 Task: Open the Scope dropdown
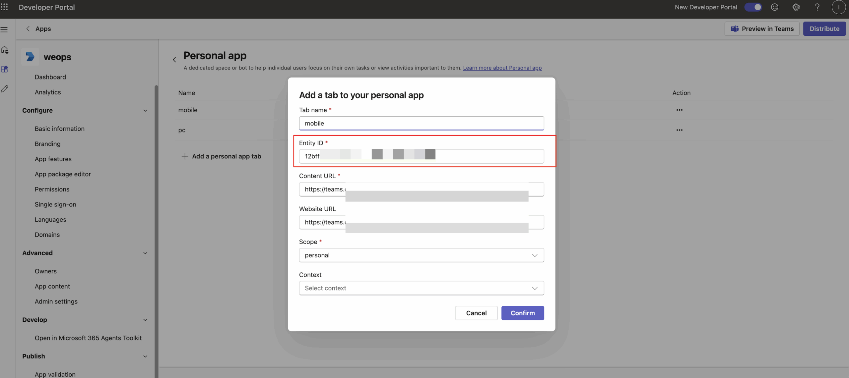pos(421,255)
